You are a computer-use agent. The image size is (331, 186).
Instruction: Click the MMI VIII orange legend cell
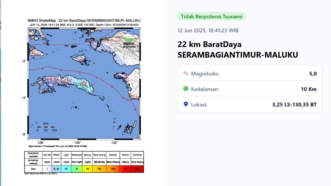click(x=113, y=169)
